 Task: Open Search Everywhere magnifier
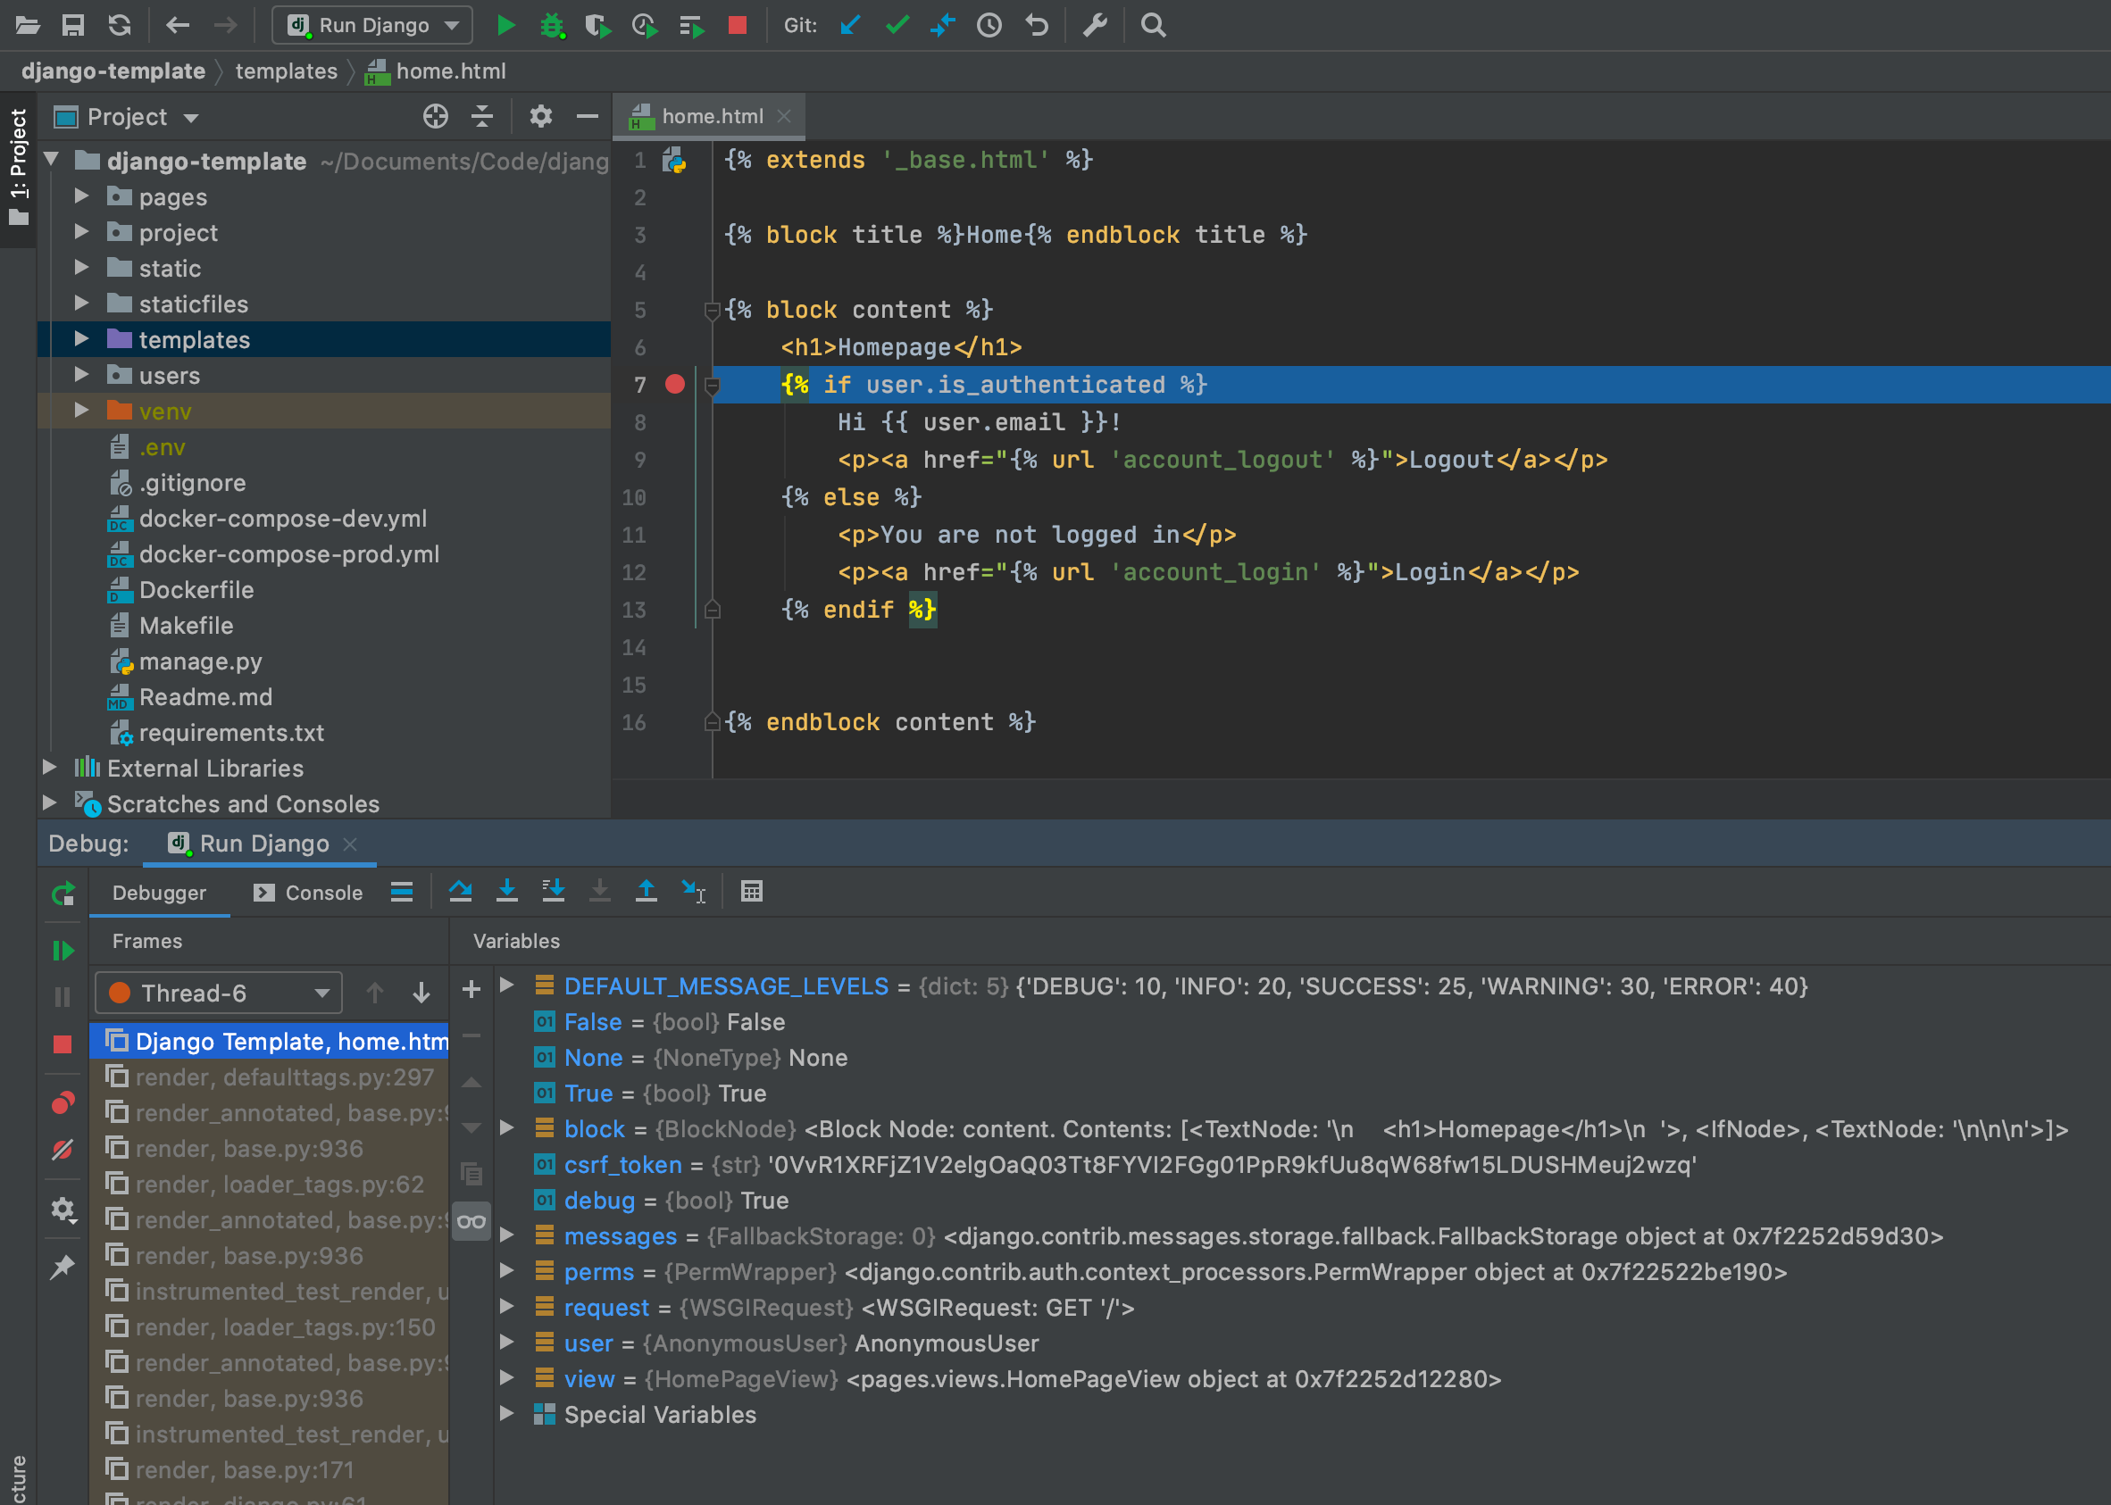click(1152, 25)
